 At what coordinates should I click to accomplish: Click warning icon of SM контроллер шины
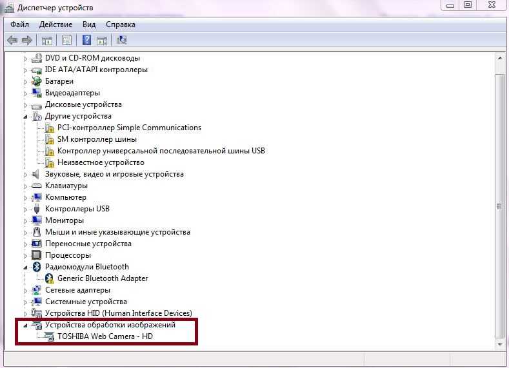point(49,139)
